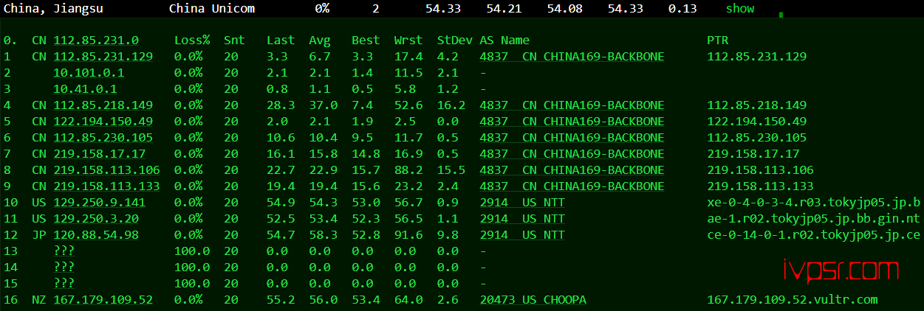The height and width of the screenshot is (311, 924).
Task: Open hop 7 IP 219.158.17.17 link
Action: 100,153
